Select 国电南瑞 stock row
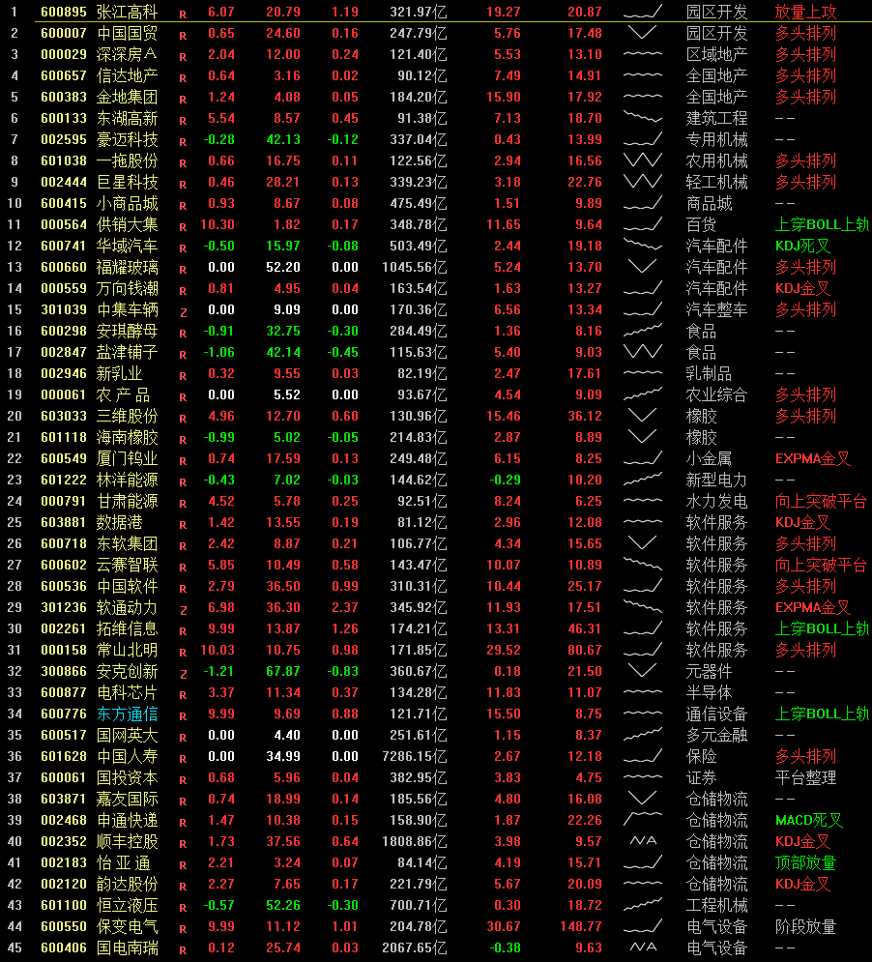872x962 pixels. click(x=436, y=947)
